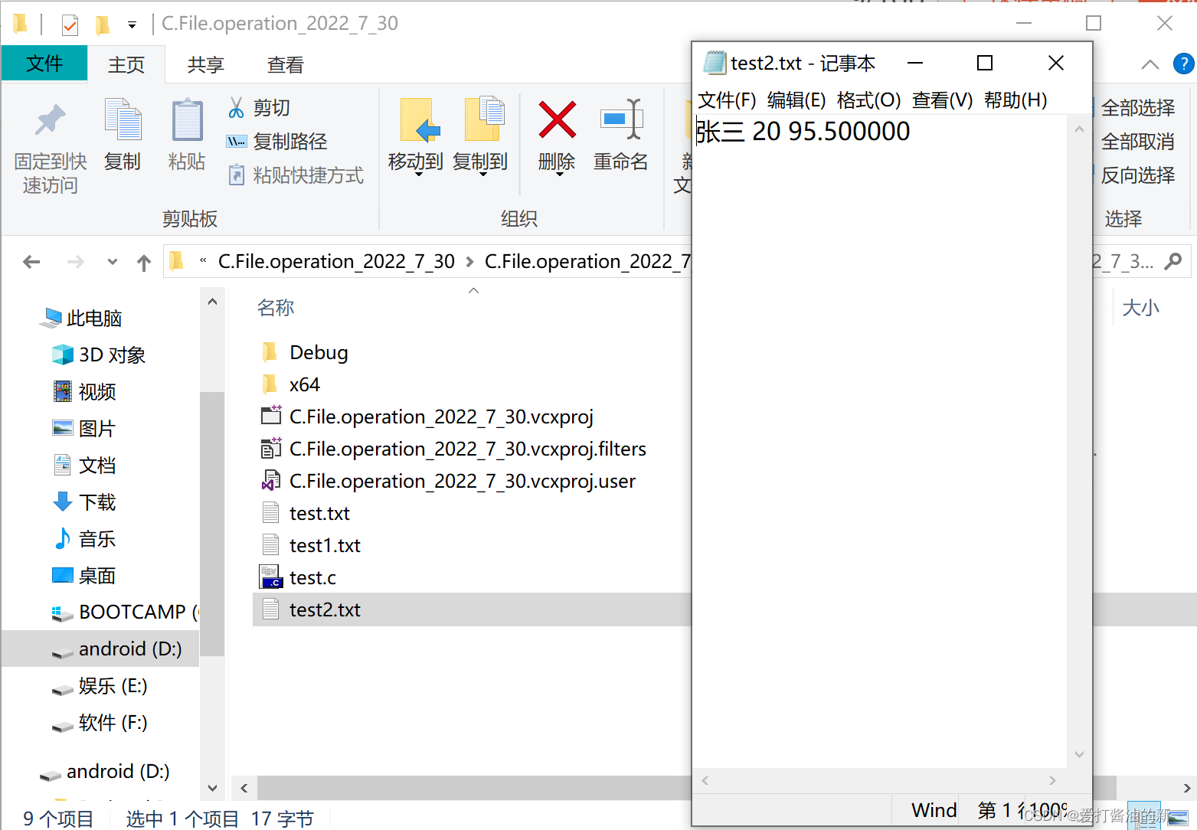This screenshot has height=830, width=1197.
Task: Open Notepad Help (帮助) menu
Action: point(1015,100)
